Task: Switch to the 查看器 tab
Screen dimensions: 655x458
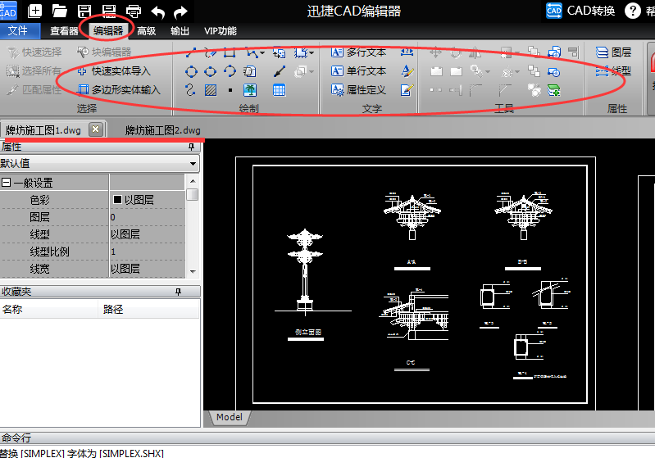Action: coord(64,31)
